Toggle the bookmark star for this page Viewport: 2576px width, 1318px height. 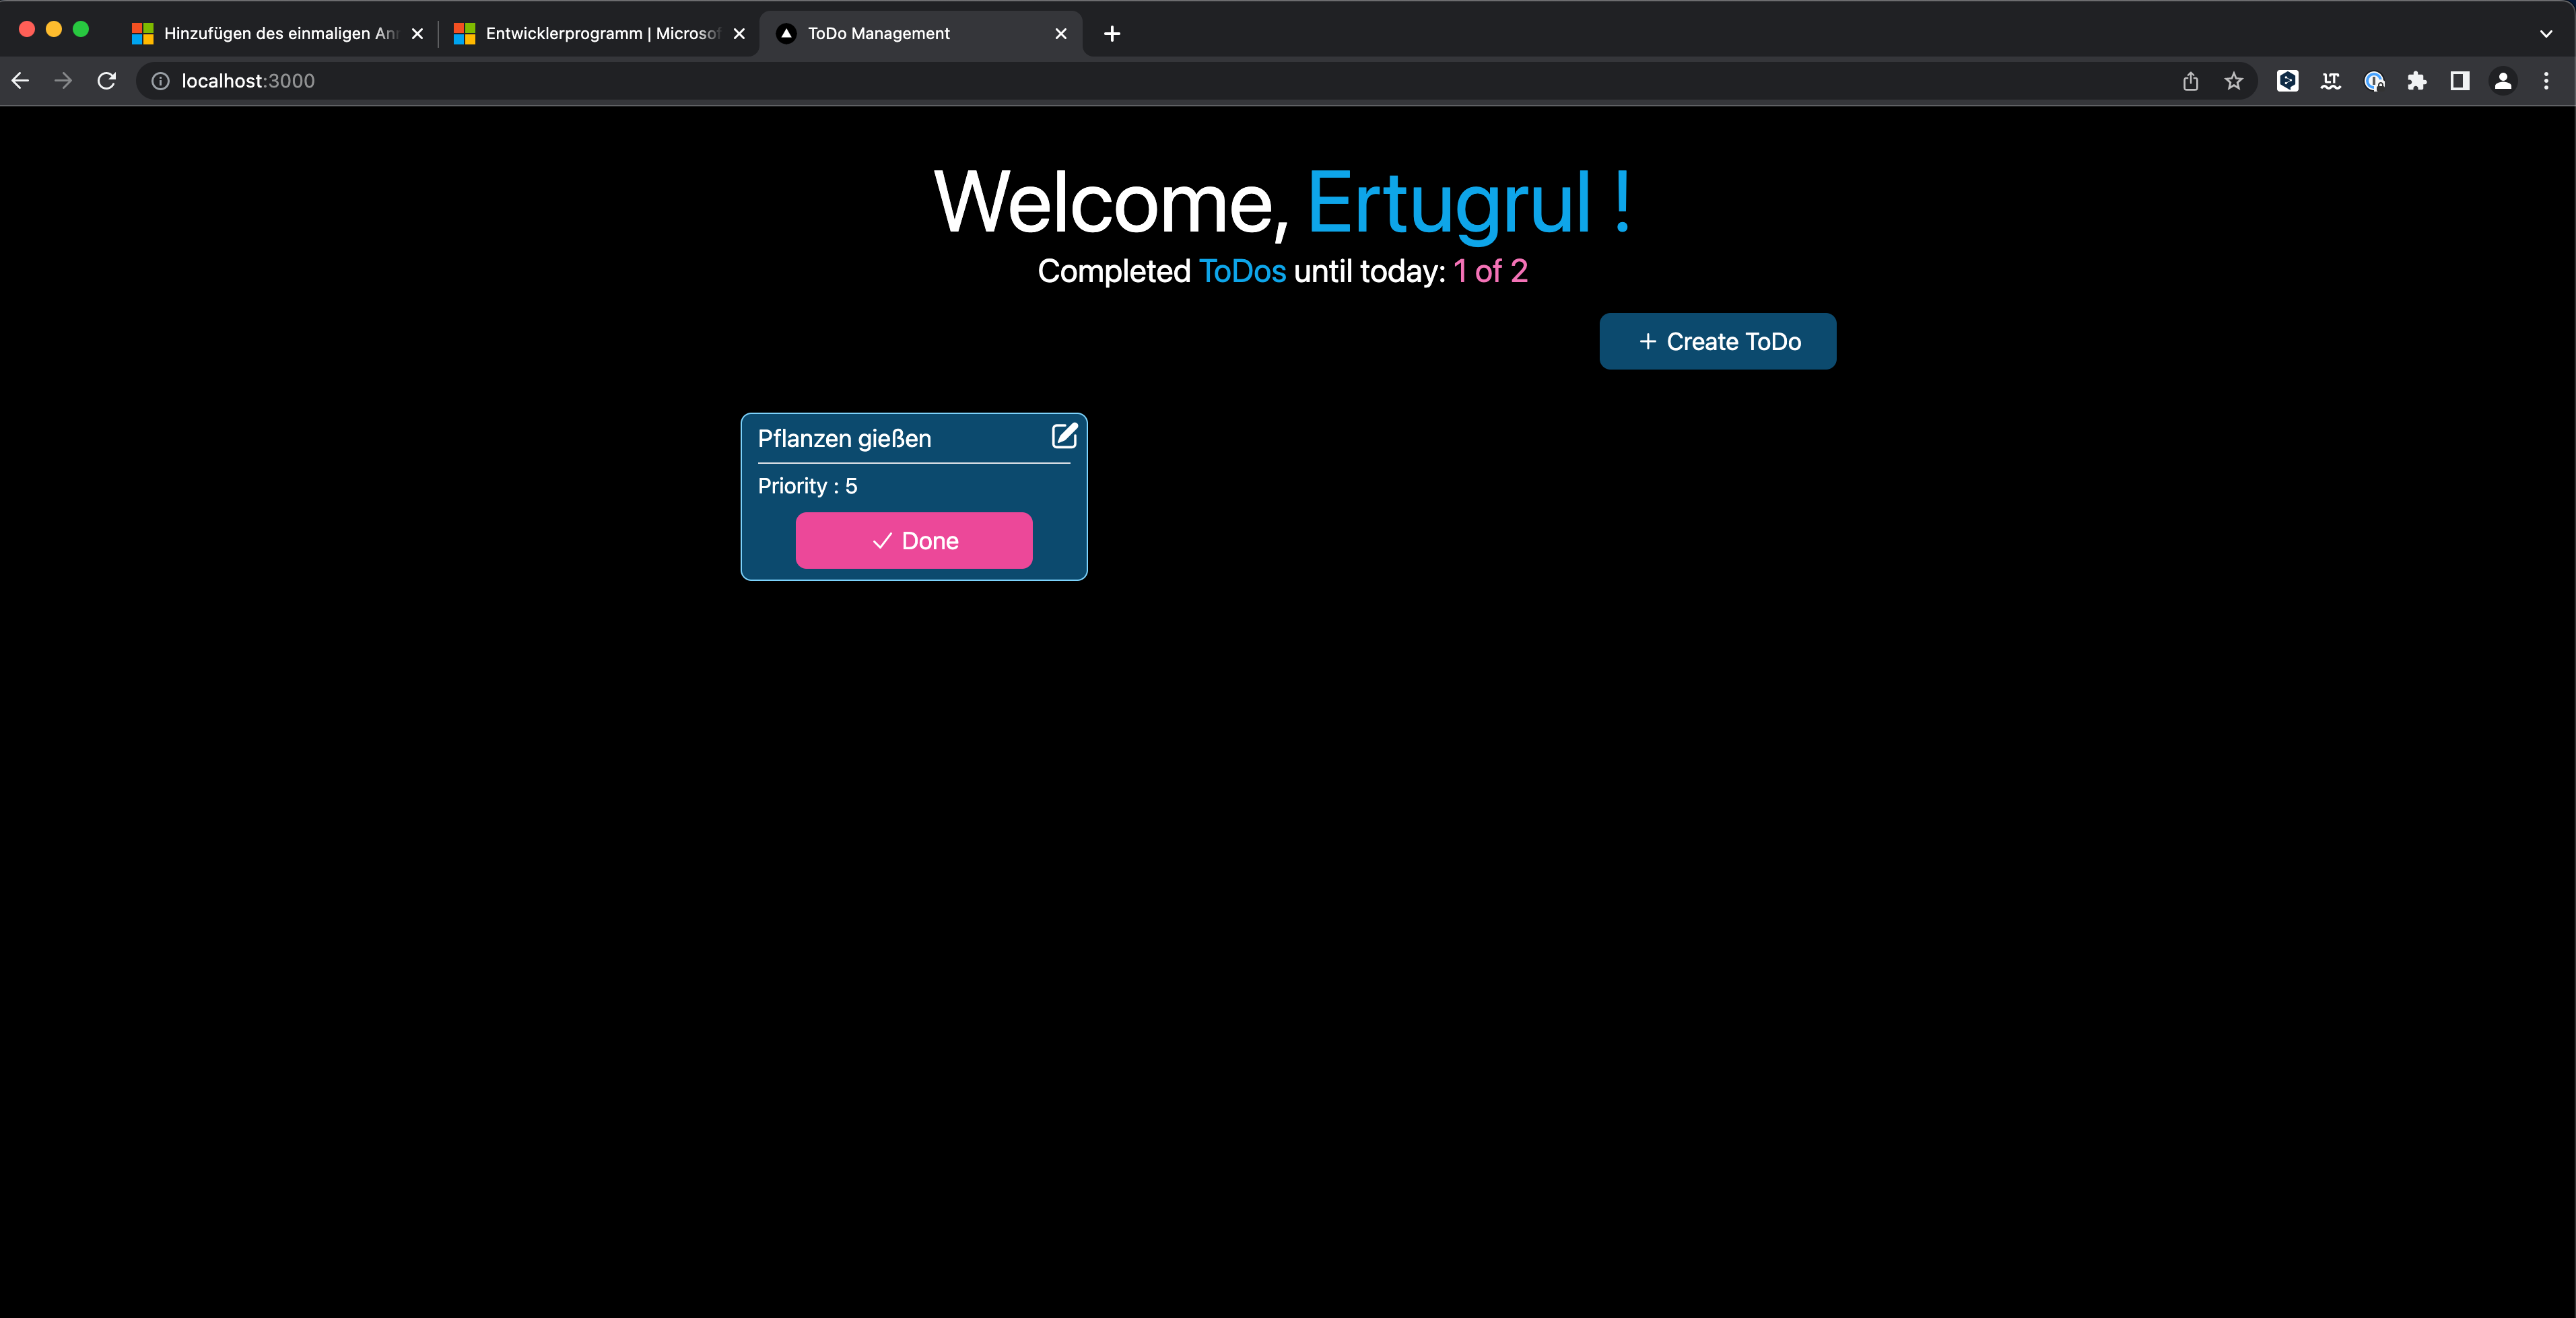coord(2233,81)
